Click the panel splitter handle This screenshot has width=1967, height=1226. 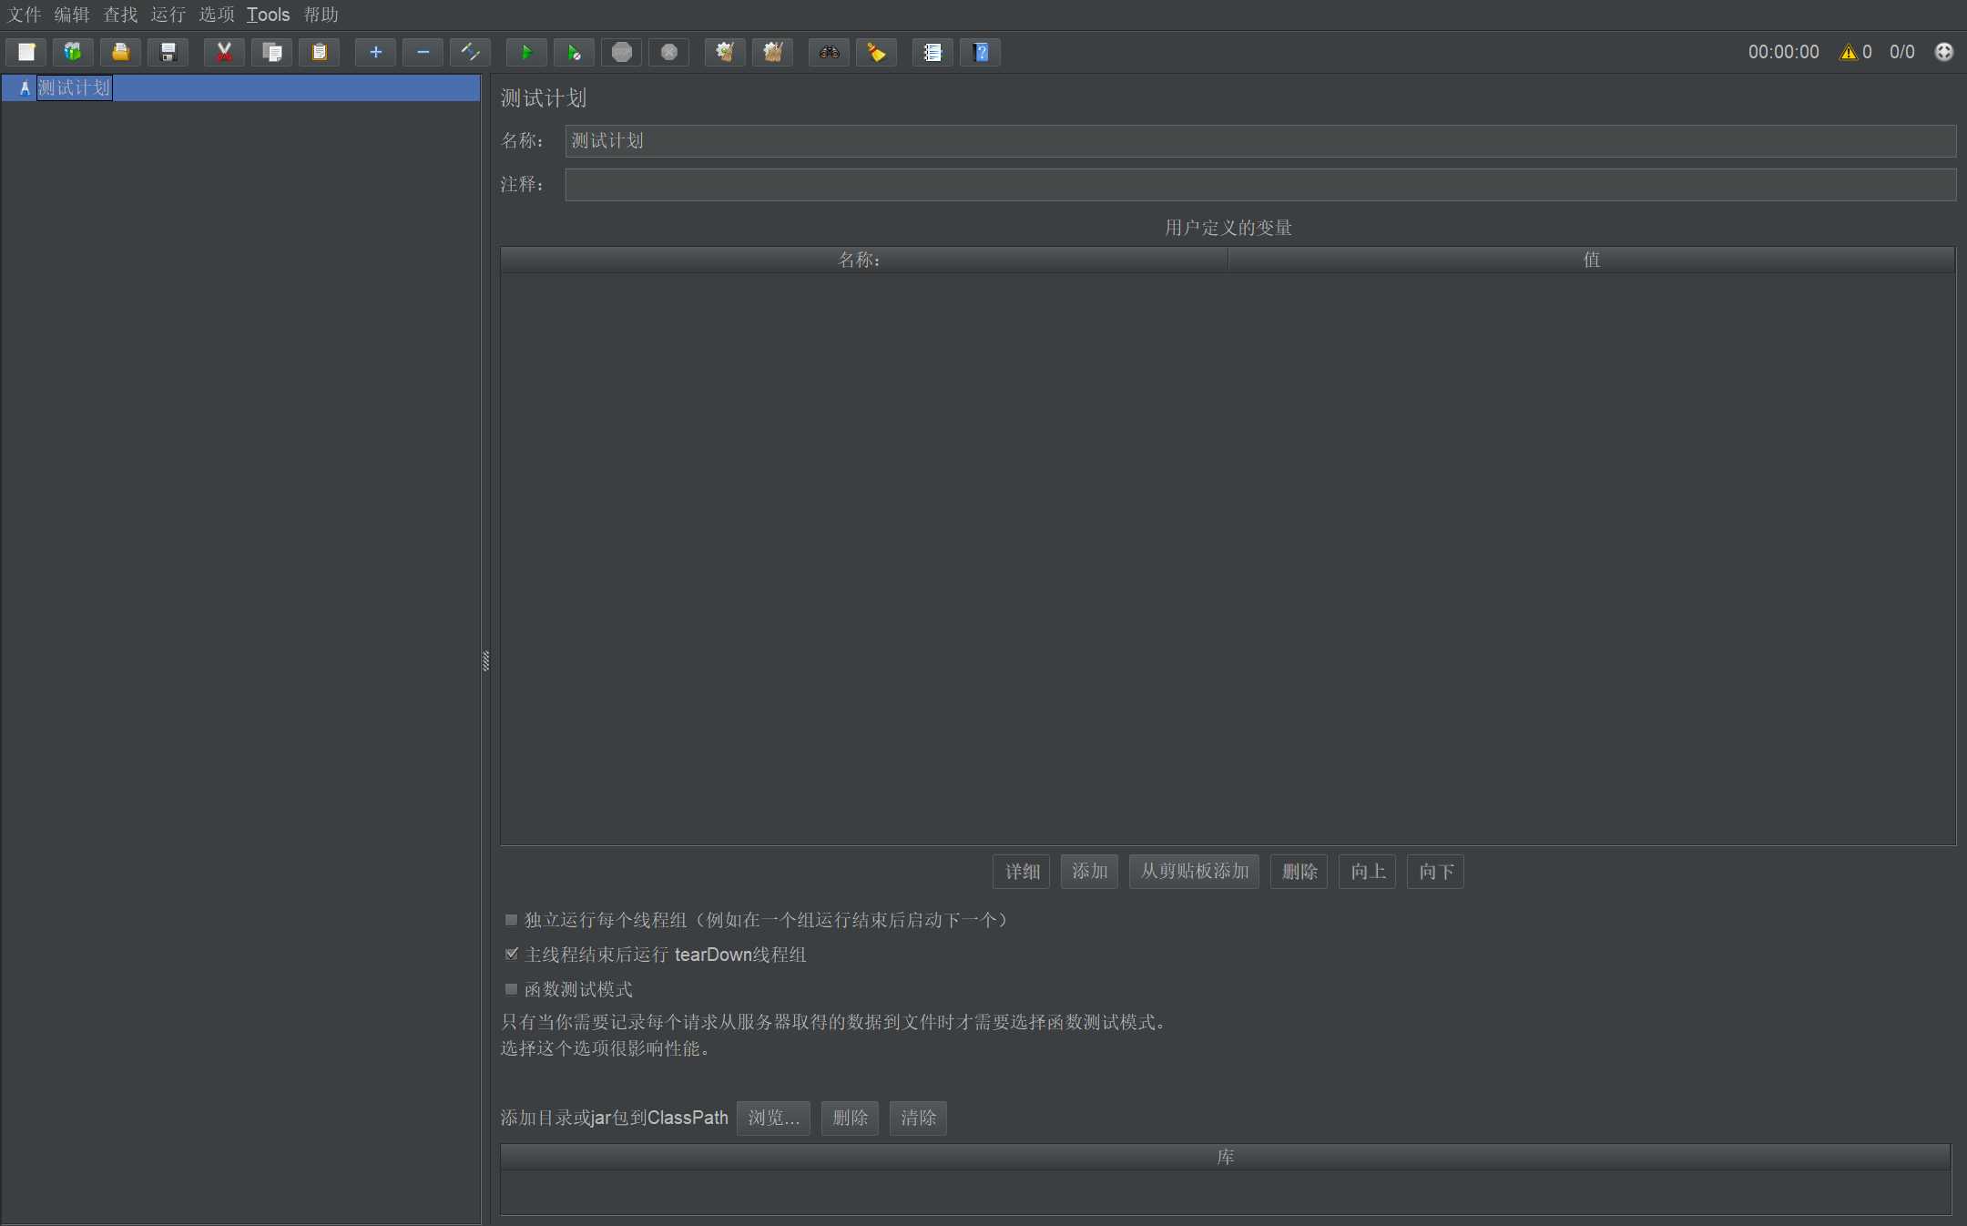485,661
